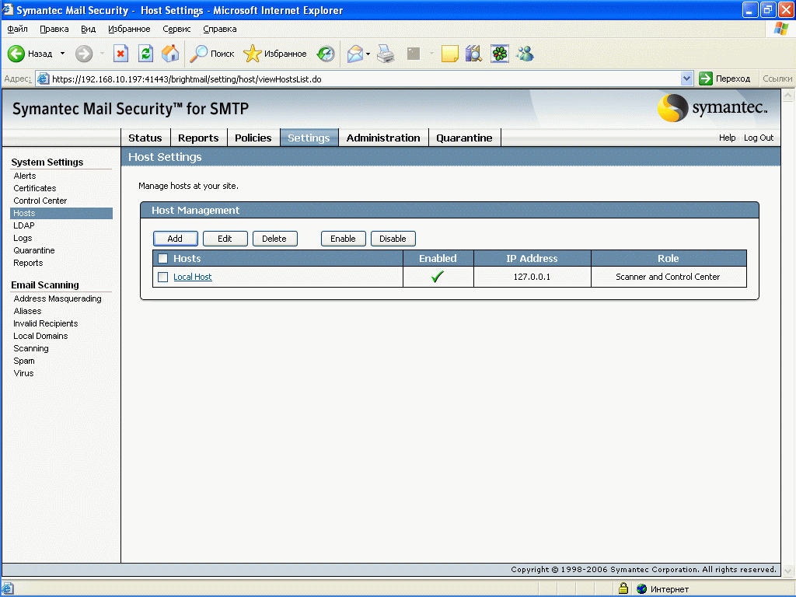
Task: Click the Refresh page icon
Action: coord(145,54)
